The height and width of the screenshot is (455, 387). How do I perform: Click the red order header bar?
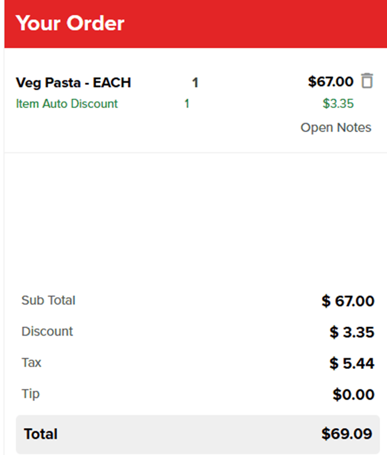pos(258,24)
